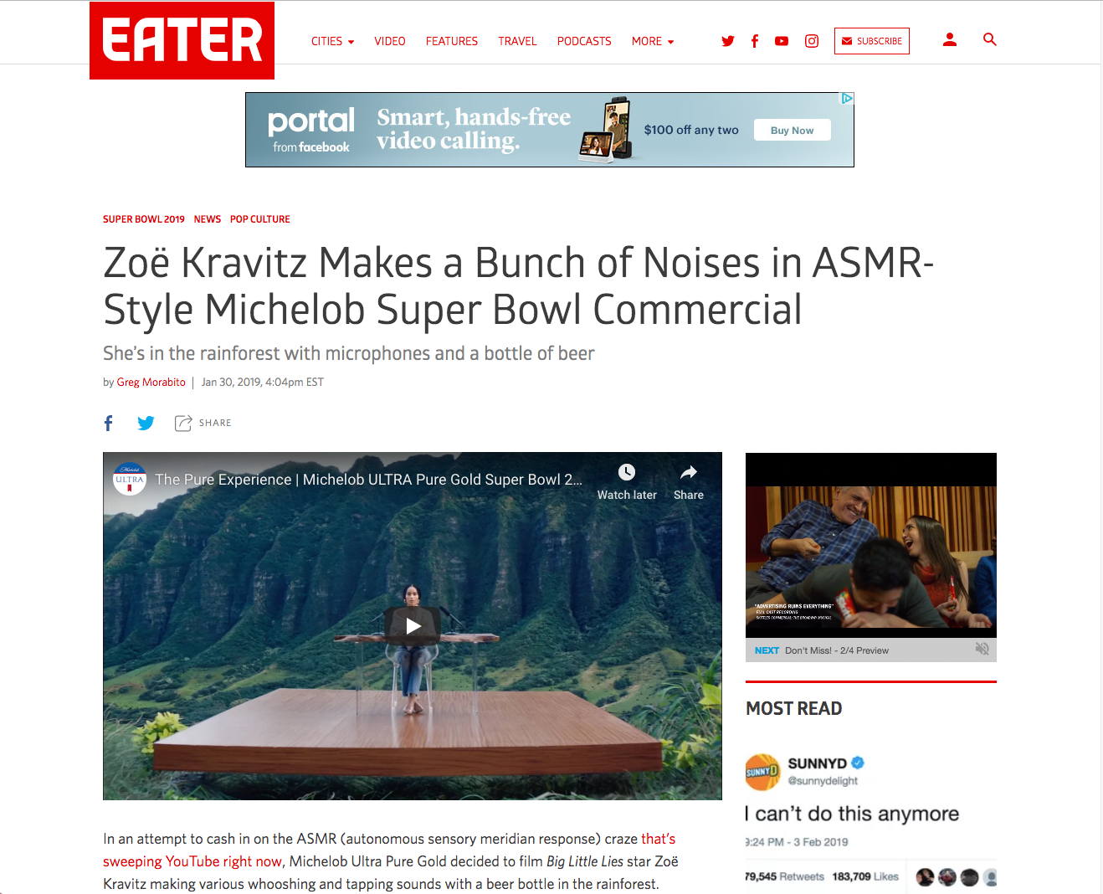Add video to Watch later

627,482
